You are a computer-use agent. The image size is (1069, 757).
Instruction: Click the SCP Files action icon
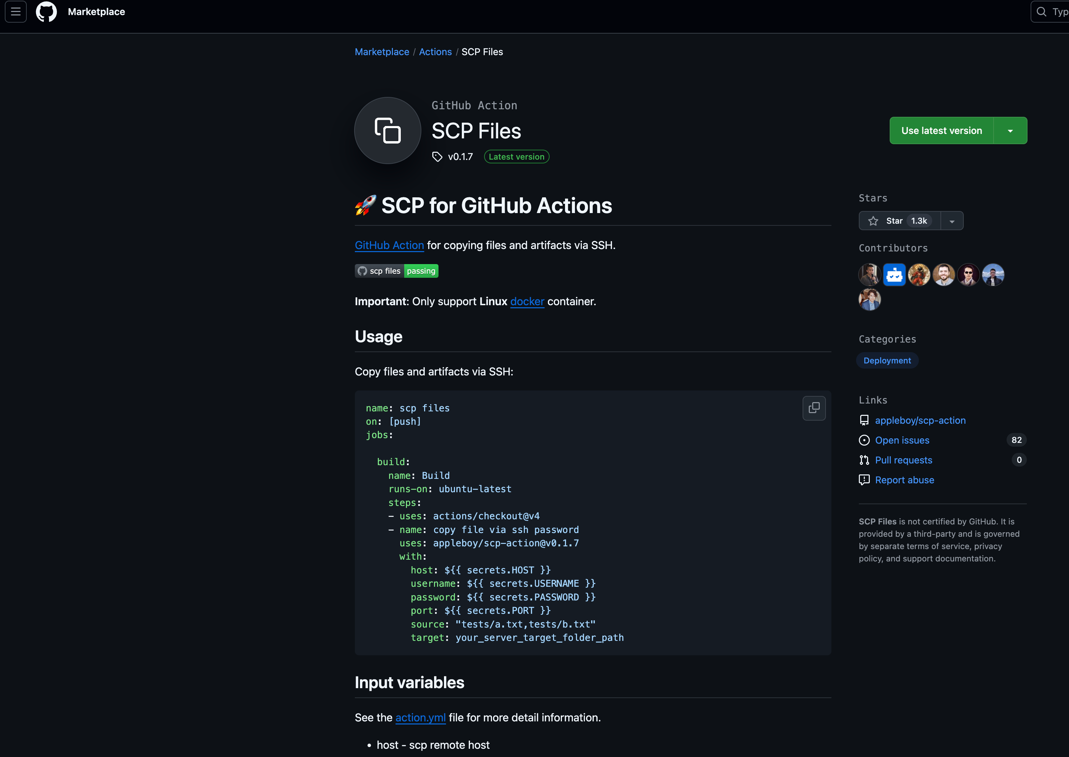[x=387, y=131]
